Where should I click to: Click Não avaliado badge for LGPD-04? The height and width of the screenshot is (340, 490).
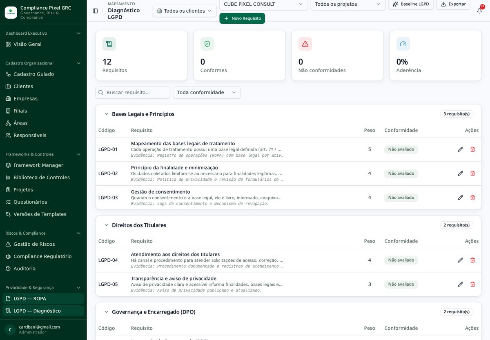pyautogui.click(x=401, y=260)
